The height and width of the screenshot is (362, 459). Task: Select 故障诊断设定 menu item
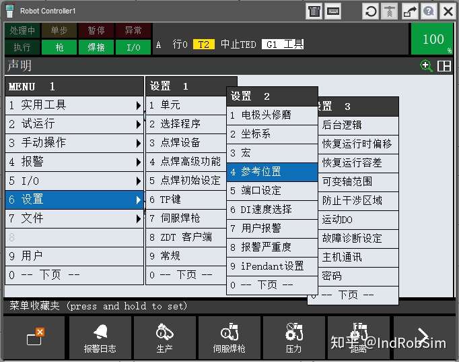358,239
